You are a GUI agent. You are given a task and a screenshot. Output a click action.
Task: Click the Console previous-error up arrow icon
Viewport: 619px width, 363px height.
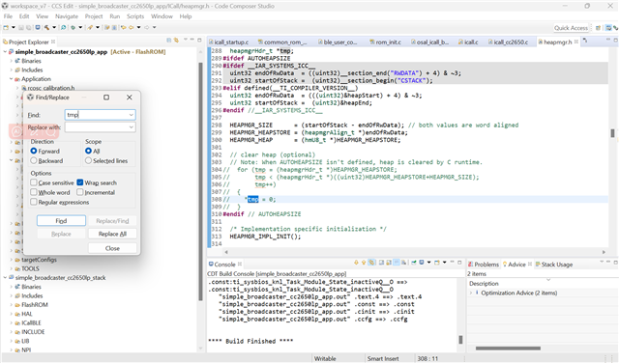tap(364, 263)
